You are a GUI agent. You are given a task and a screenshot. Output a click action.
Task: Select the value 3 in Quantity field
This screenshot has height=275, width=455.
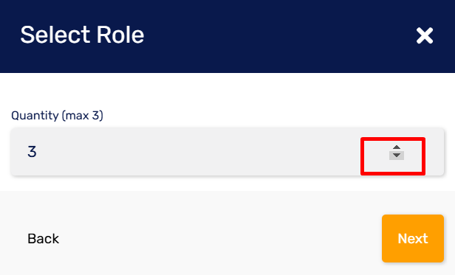click(32, 152)
